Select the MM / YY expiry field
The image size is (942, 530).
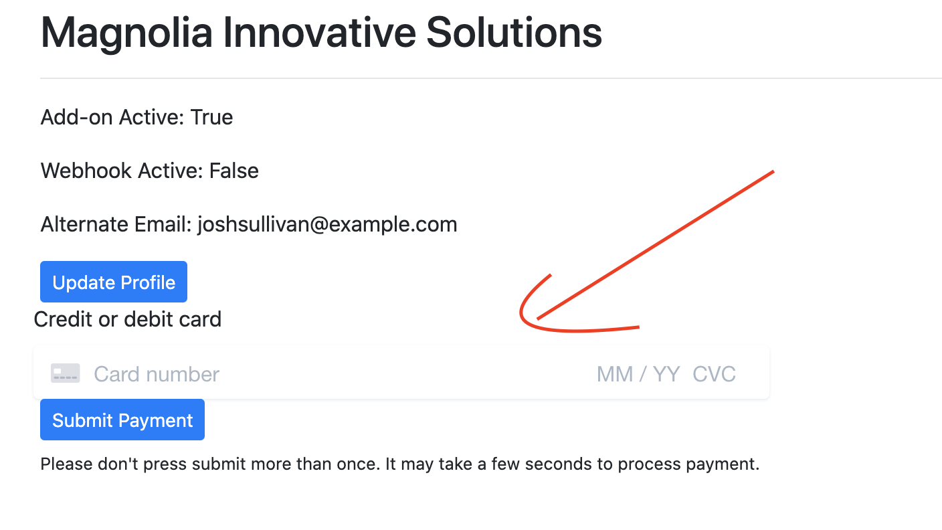(x=638, y=374)
